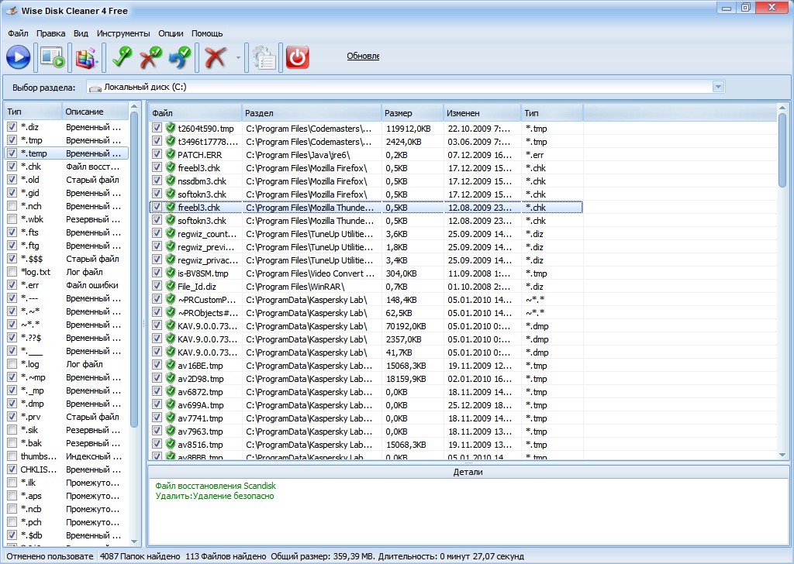
Task: Toggle the *.log file type checkbox
Action: (x=12, y=363)
